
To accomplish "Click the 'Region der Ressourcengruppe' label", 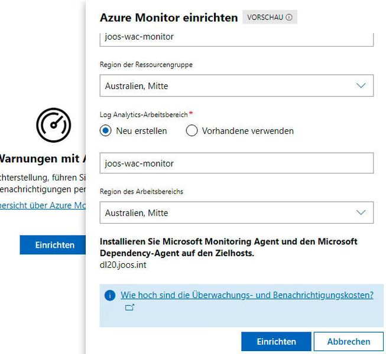I will tap(146, 65).
